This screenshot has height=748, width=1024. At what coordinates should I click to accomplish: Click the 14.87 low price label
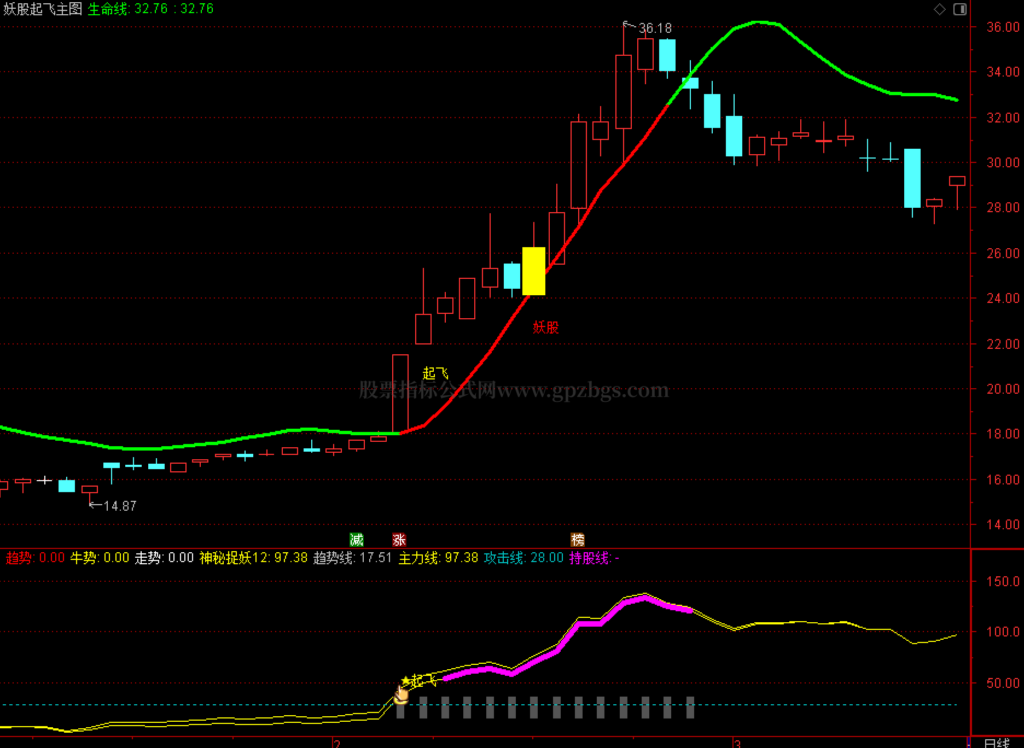(x=120, y=506)
